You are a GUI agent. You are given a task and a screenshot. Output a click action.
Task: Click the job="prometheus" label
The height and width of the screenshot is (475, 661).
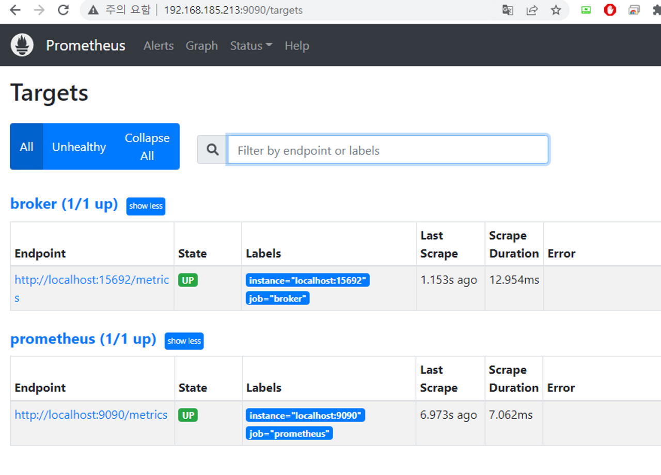289,434
